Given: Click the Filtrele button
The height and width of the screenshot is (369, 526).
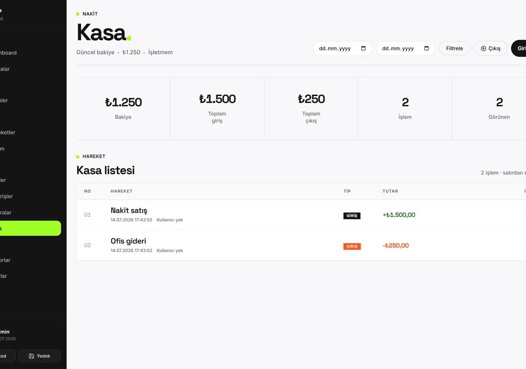Looking at the screenshot, I should pyautogui.click(x=454, y=48).
